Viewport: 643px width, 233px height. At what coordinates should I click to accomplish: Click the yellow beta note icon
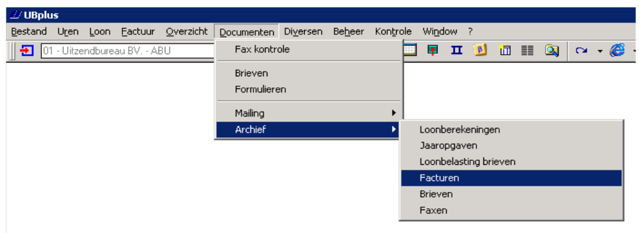[x=481, y=51]
